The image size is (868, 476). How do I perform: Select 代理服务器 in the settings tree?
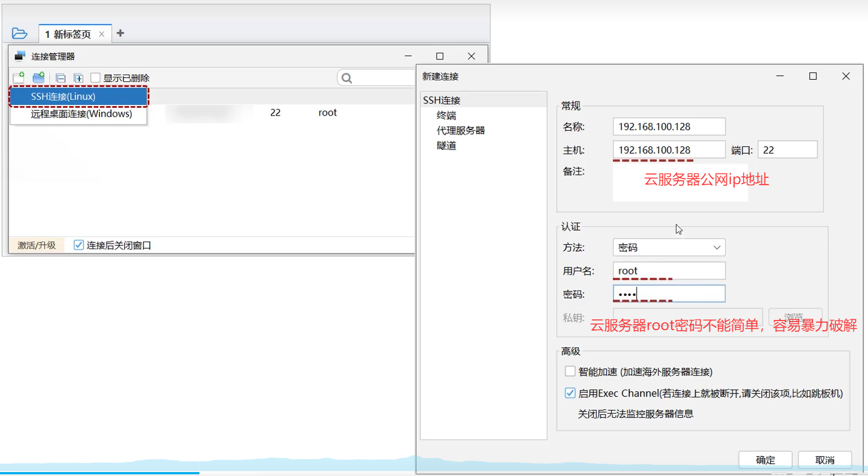460,130
